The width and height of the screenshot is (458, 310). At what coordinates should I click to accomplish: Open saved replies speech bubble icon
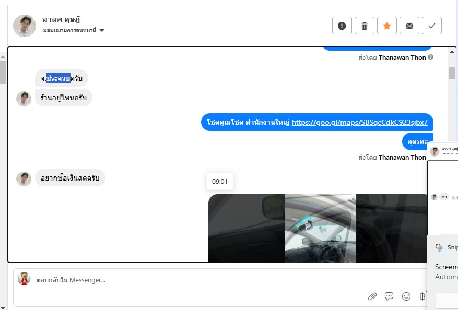click(389, 296)
